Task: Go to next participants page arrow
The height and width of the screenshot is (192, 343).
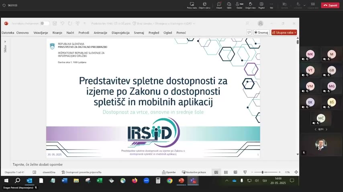Action: tap(327, 130)
